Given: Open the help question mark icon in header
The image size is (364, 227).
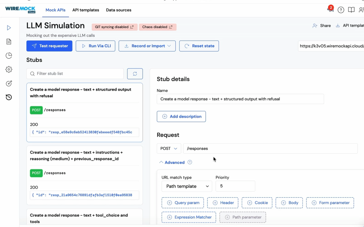Looking at the screenshot, I should pos(341,10).
